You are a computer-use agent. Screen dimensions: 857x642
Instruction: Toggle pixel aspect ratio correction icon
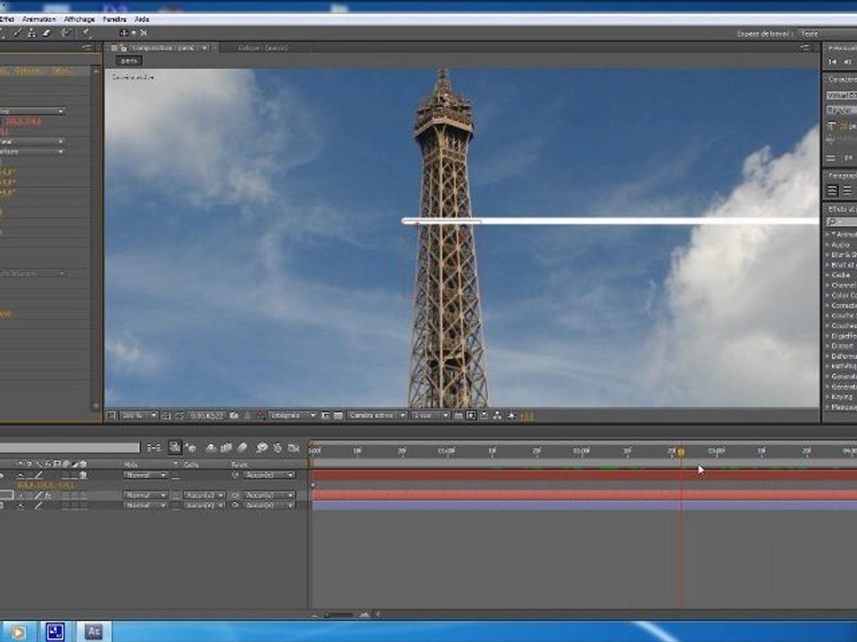tap(458, 416)
